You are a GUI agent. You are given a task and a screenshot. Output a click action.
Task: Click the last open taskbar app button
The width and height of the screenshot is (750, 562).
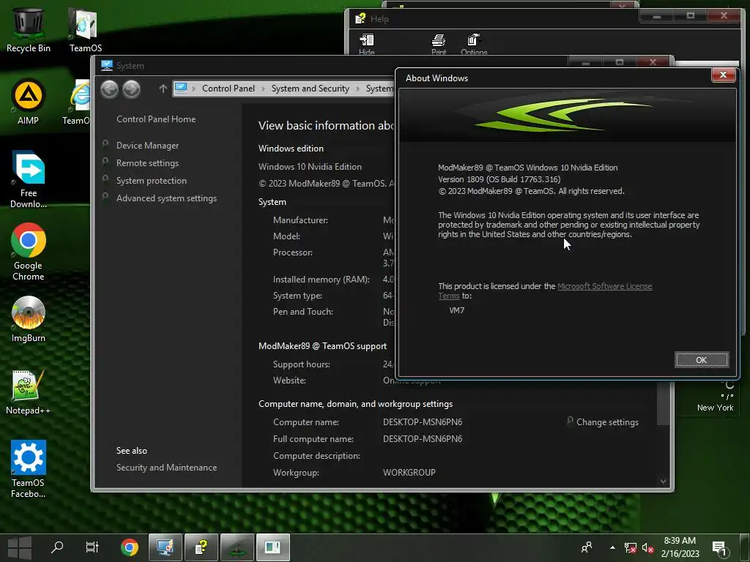point(273,547)
